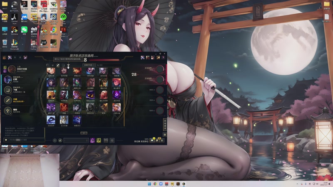Click the first banned champion on the left team
The image size is (333, 187).
click(5, 57)
